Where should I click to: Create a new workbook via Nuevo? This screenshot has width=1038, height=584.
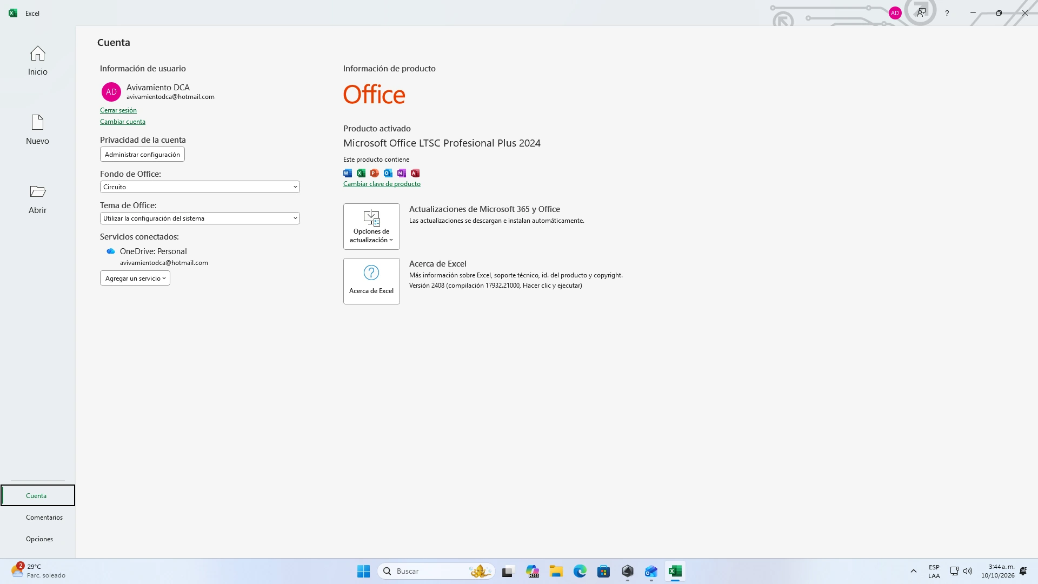(37, 130)
